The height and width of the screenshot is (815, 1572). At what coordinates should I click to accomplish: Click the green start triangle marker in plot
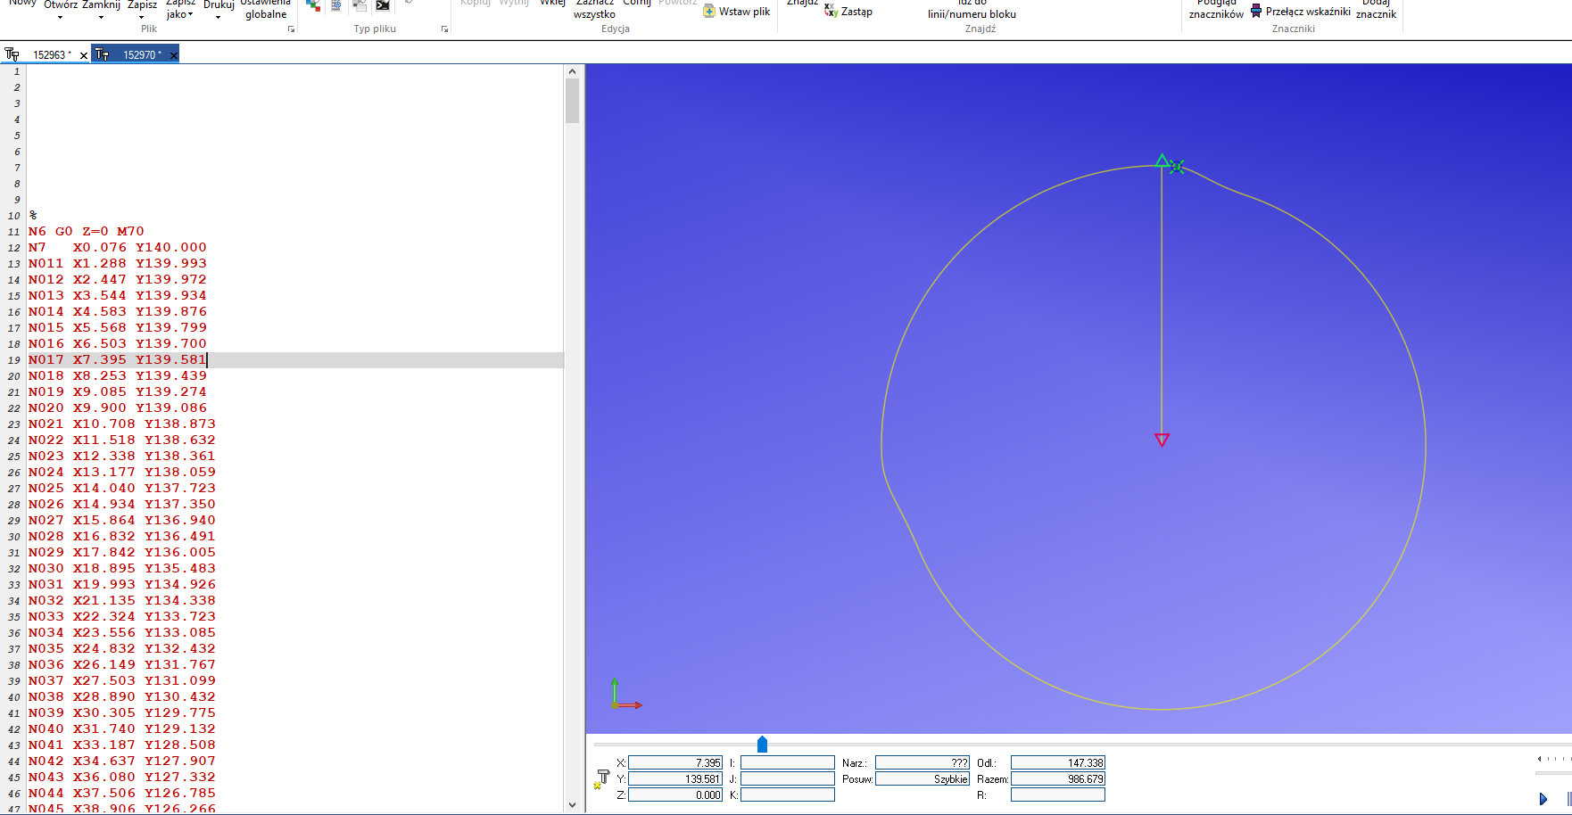[1162, 161]
